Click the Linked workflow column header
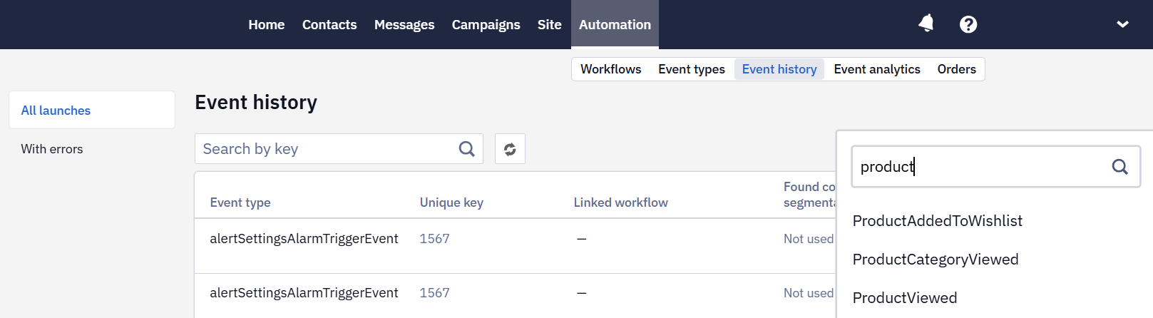Screen dimensions: 1153x318 click(x=621, y=202)
